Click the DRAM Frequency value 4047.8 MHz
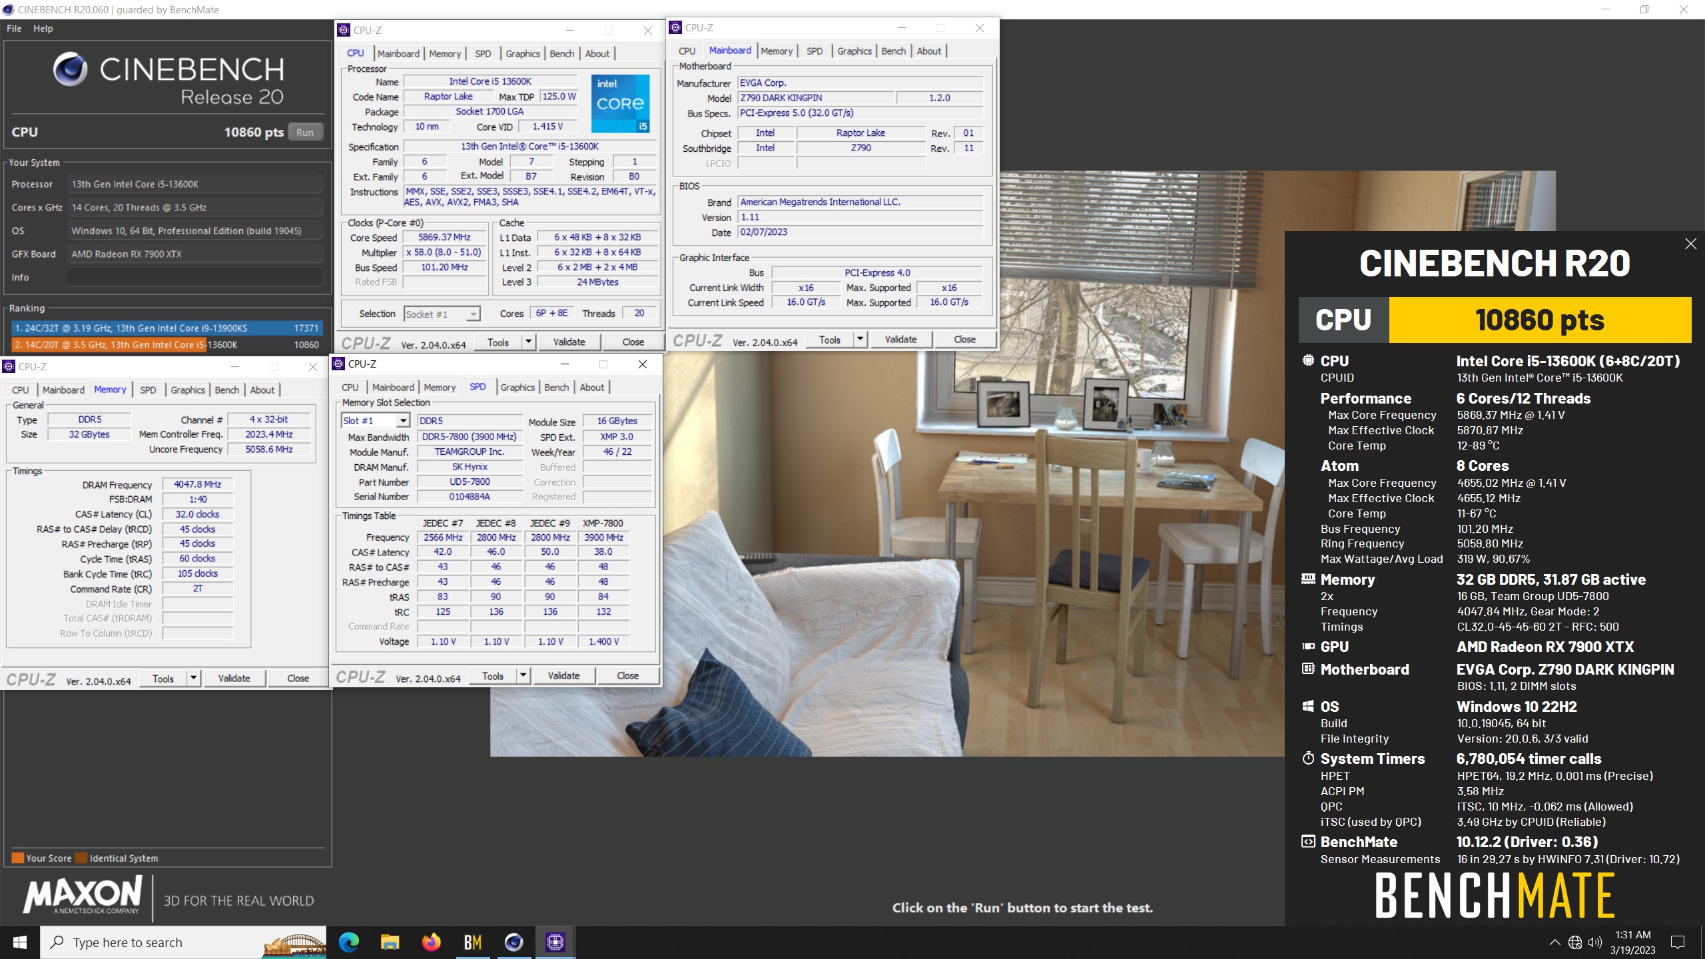Image resolution: width=1705 pixels, height=959 pixels. click(198, 484)
